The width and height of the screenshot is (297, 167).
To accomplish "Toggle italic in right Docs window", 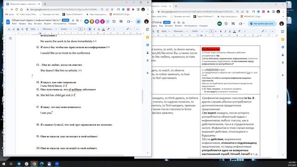I will (x=225, y=31).
